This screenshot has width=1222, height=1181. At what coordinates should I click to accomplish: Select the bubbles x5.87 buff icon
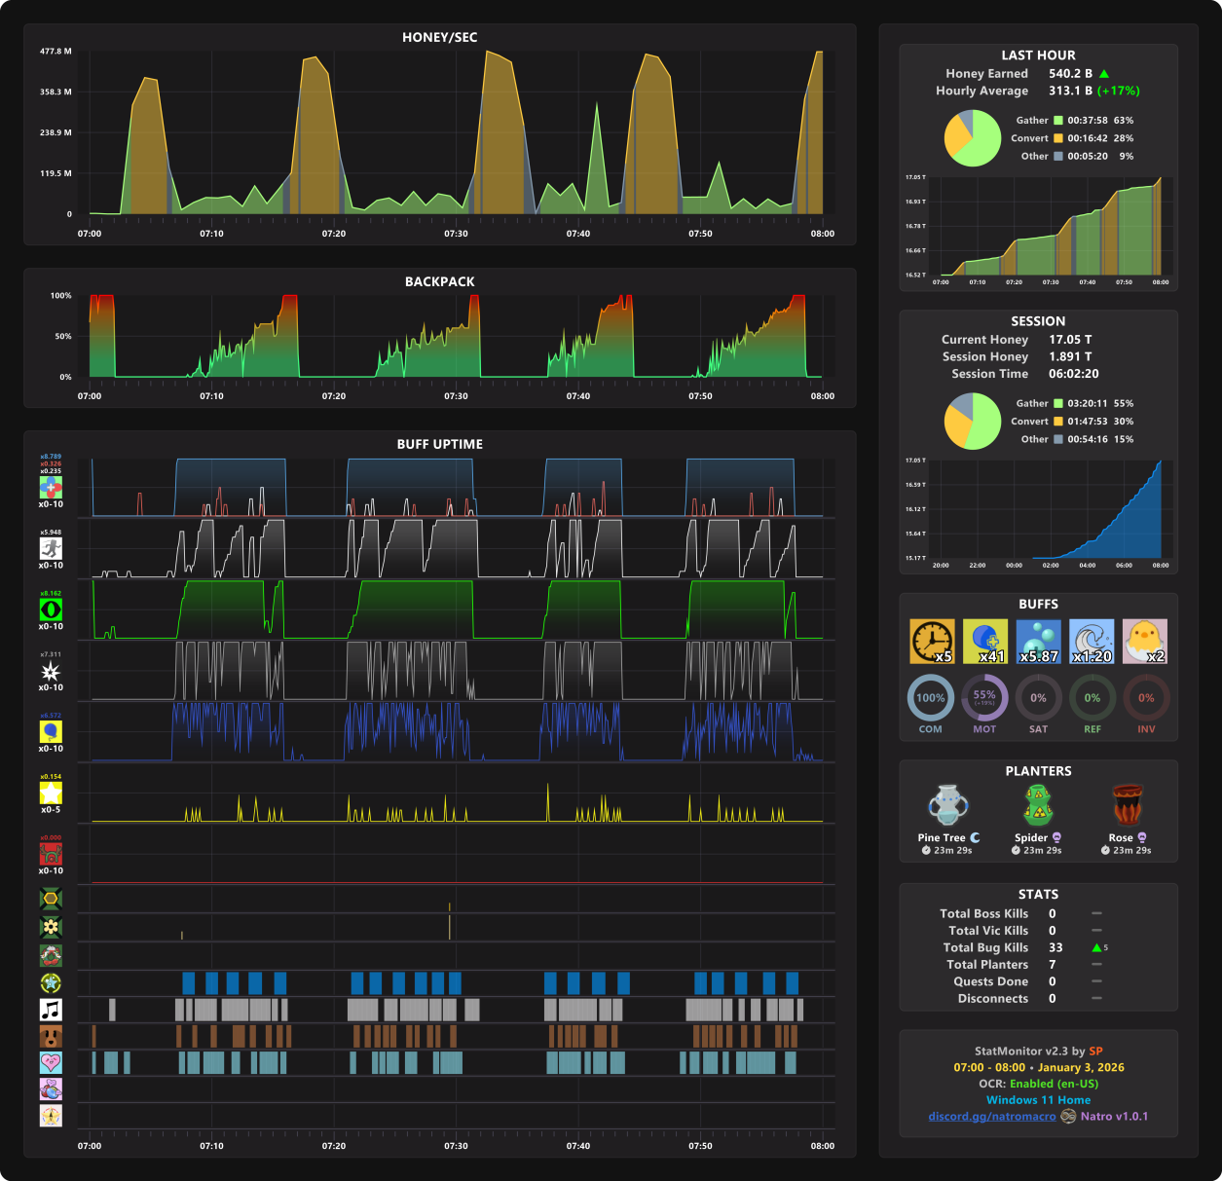(1039, 642)
